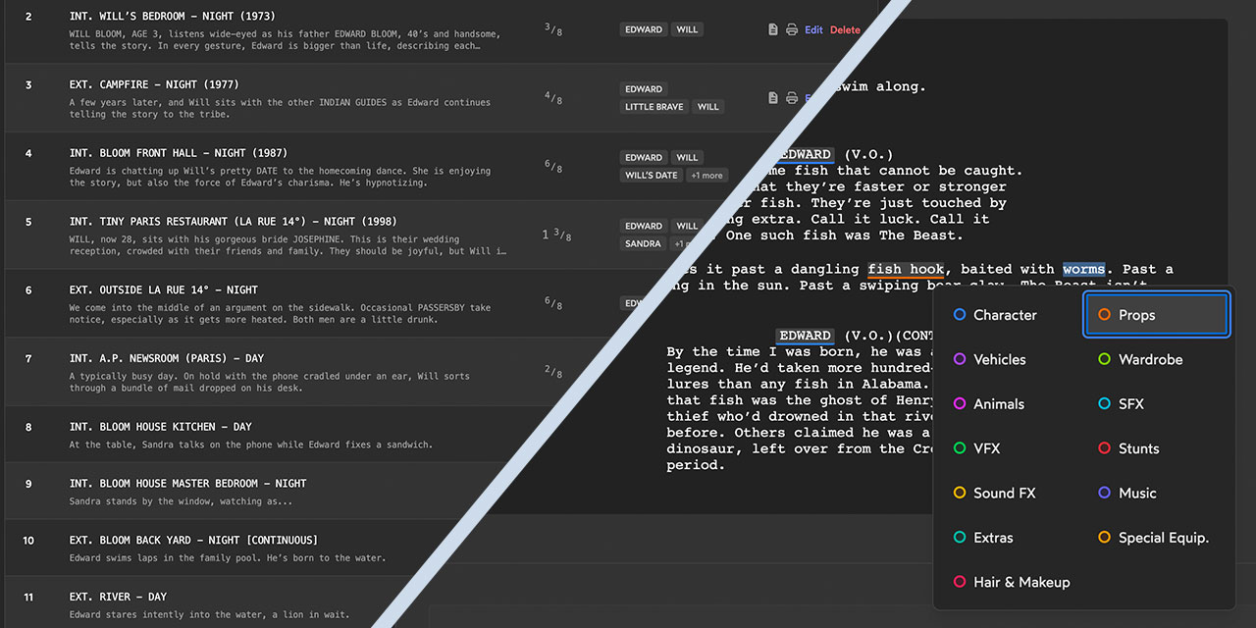Select the Props tagging category

(x=1156, y=315)
